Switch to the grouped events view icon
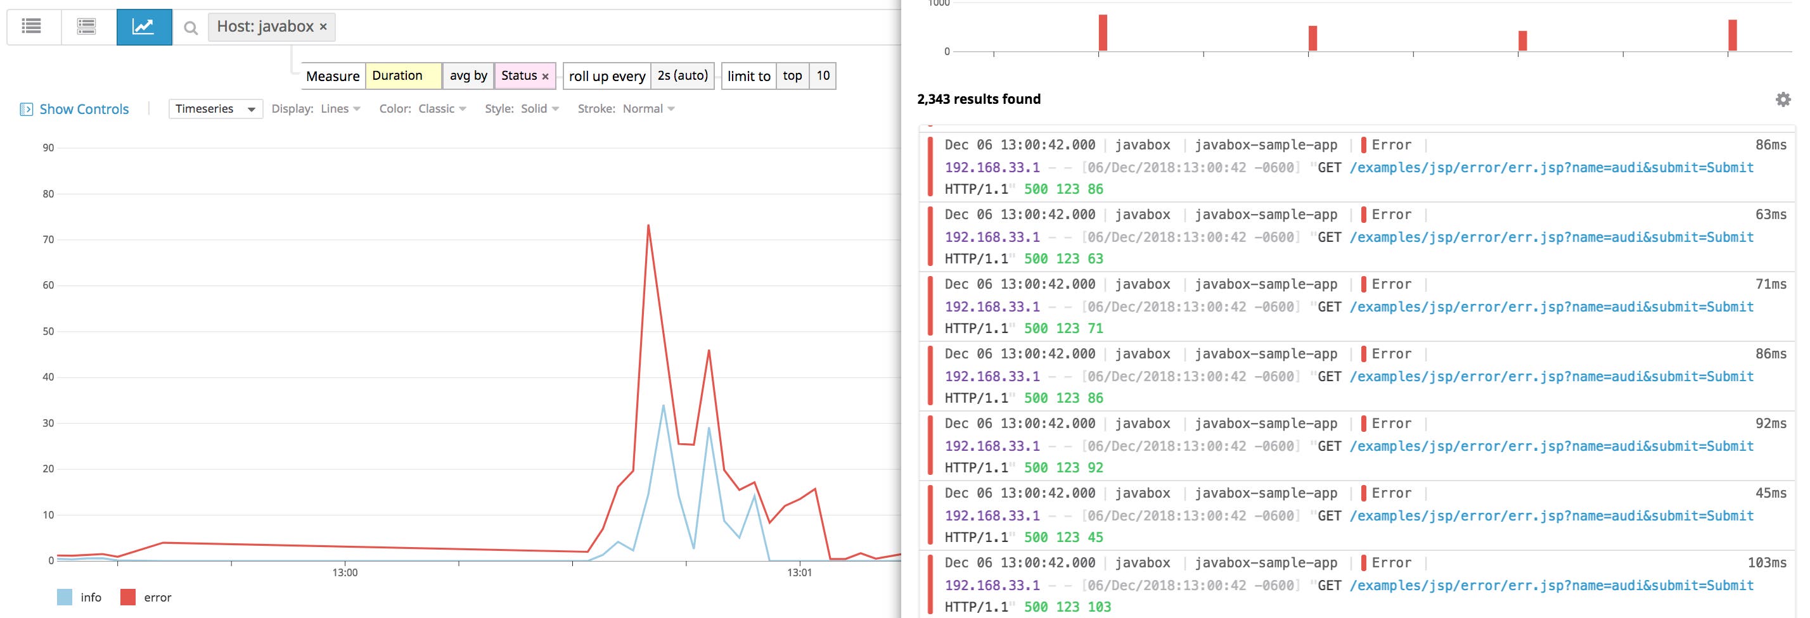The image size is (1810, 618). pos(86,27)
